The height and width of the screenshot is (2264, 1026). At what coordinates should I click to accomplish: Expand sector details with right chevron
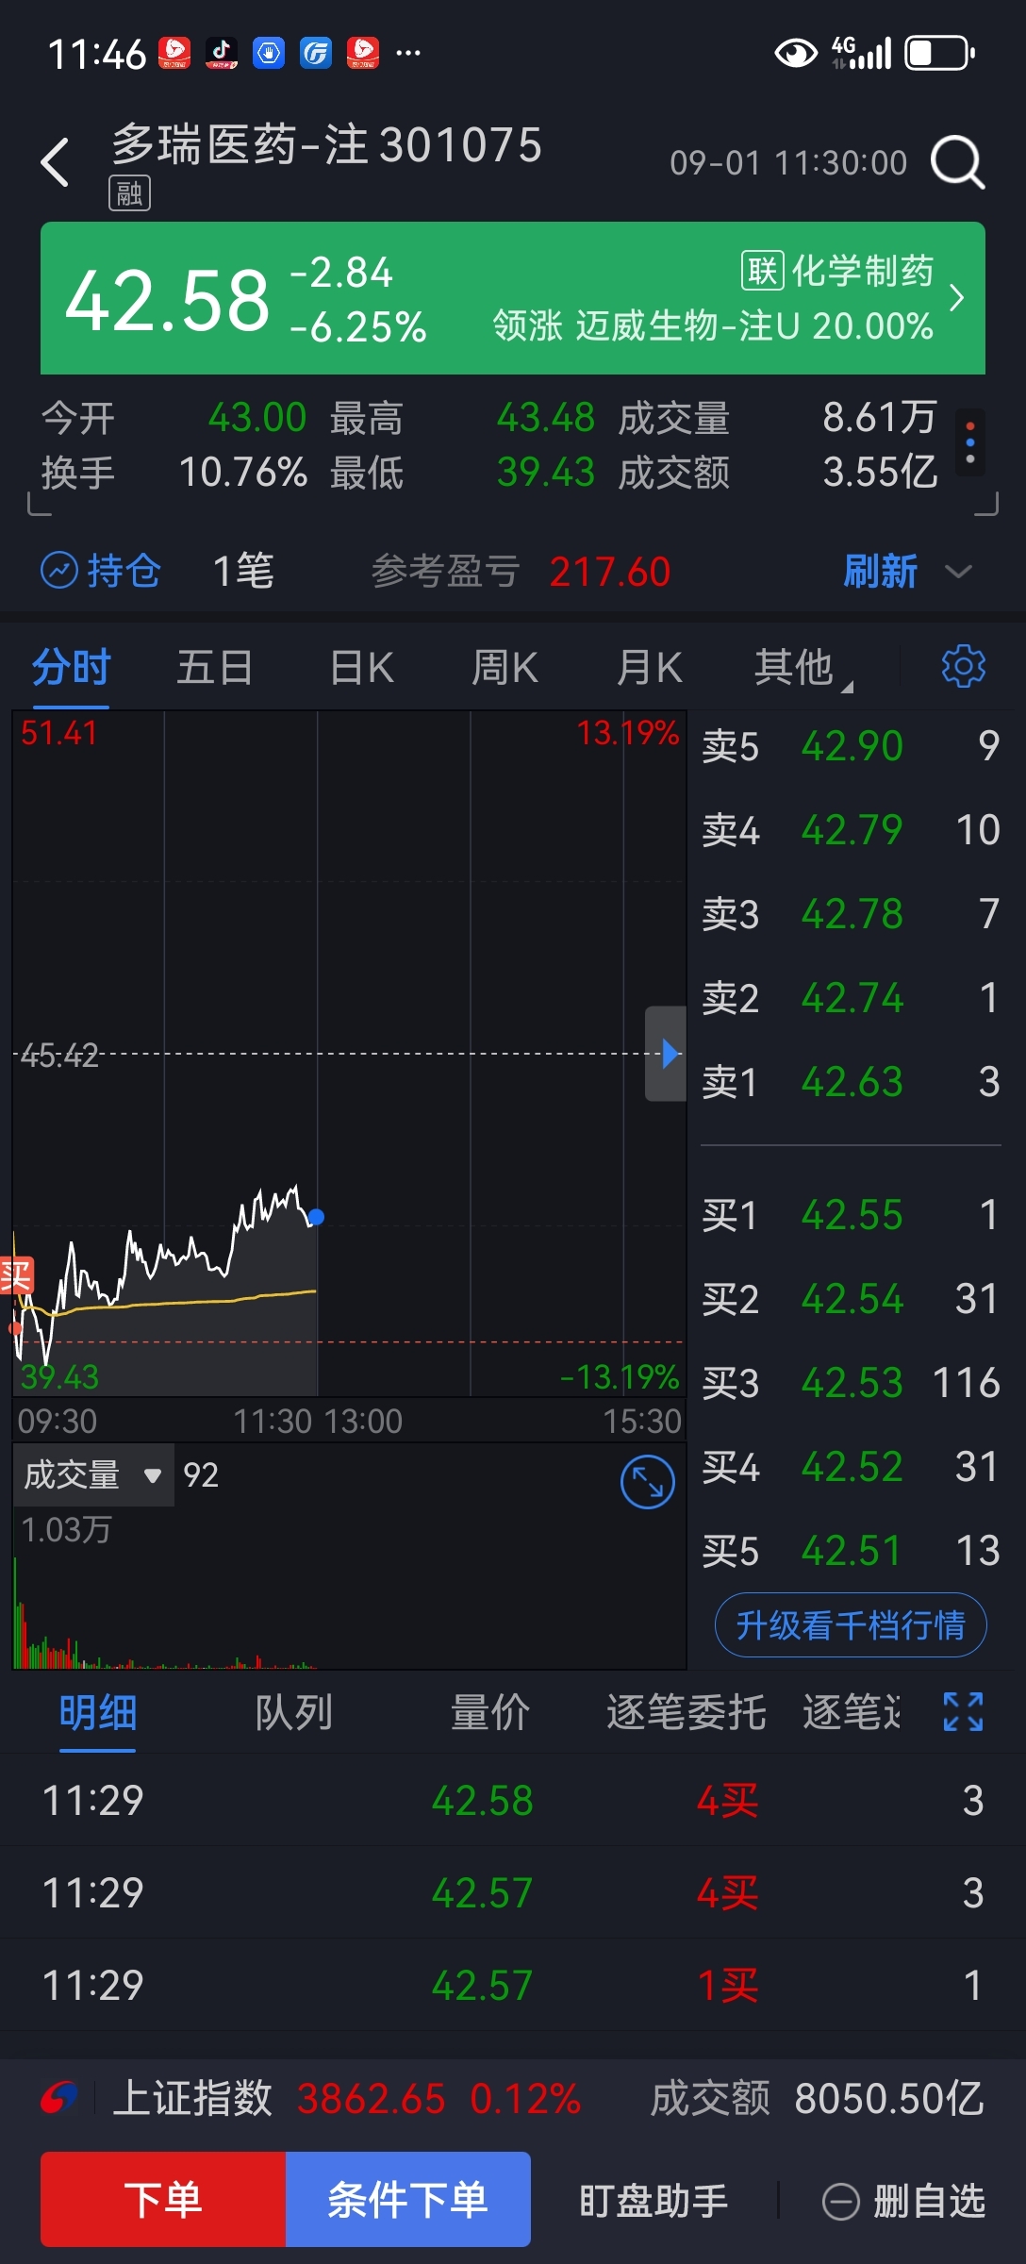click(x=956, y=298)
